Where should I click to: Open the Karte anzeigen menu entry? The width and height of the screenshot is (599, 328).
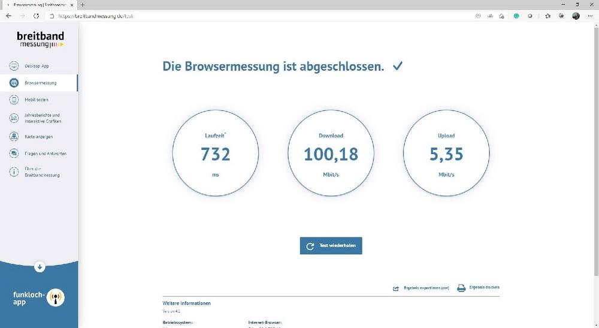coord(39,136)
